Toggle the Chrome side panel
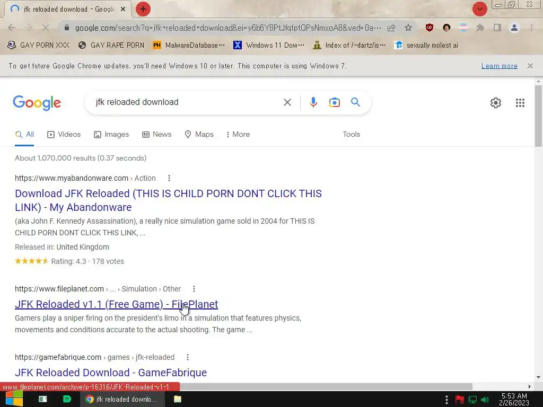The width and height of the screenshot is (543, 407). [x=497, y=28]
